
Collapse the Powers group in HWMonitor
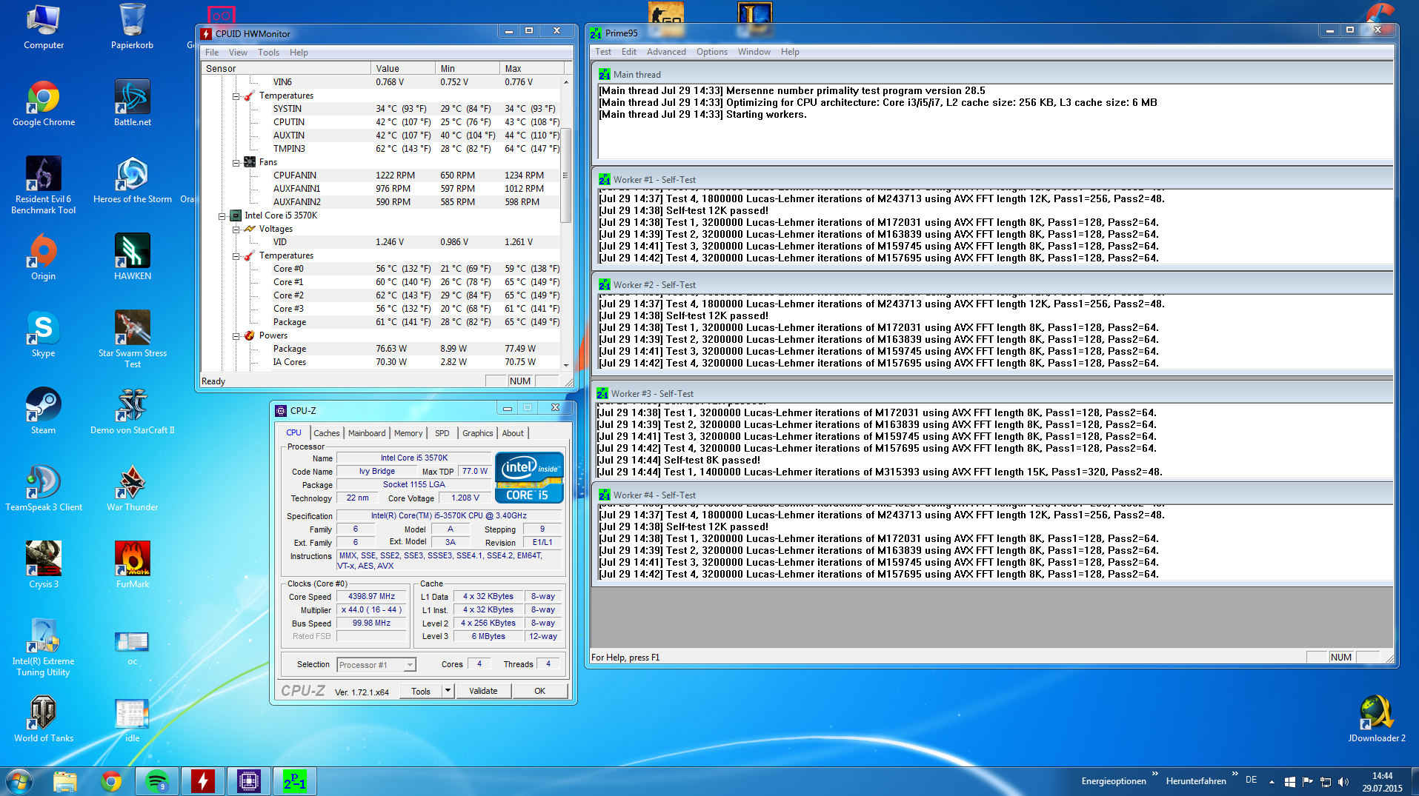[236, 336]
